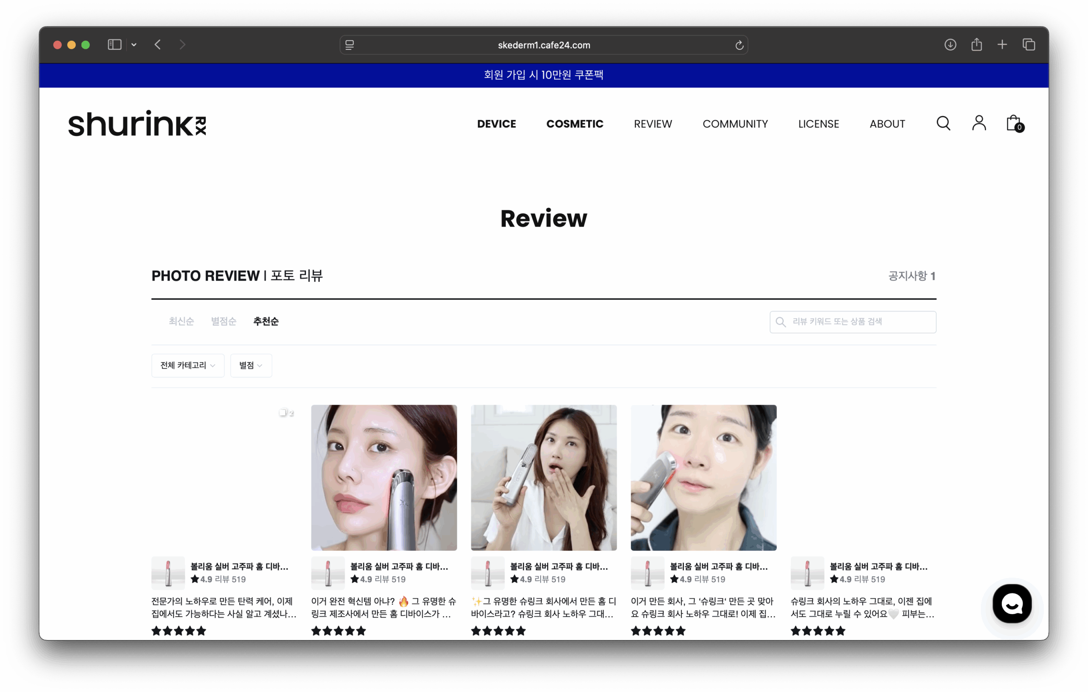The width and height of the screenshot is (1088, 692).
Task: Open the COMMUNITY menu item
Action: [735, 124]
